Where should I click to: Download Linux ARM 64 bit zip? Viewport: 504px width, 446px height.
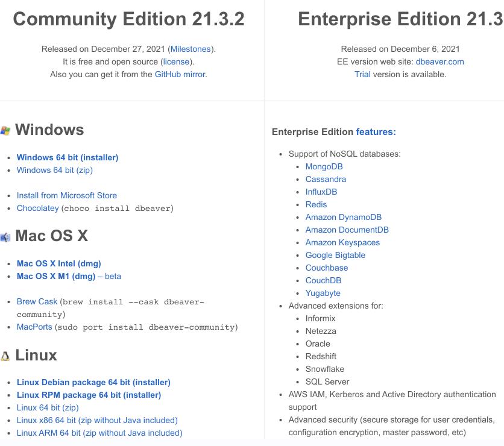point(99,433)
